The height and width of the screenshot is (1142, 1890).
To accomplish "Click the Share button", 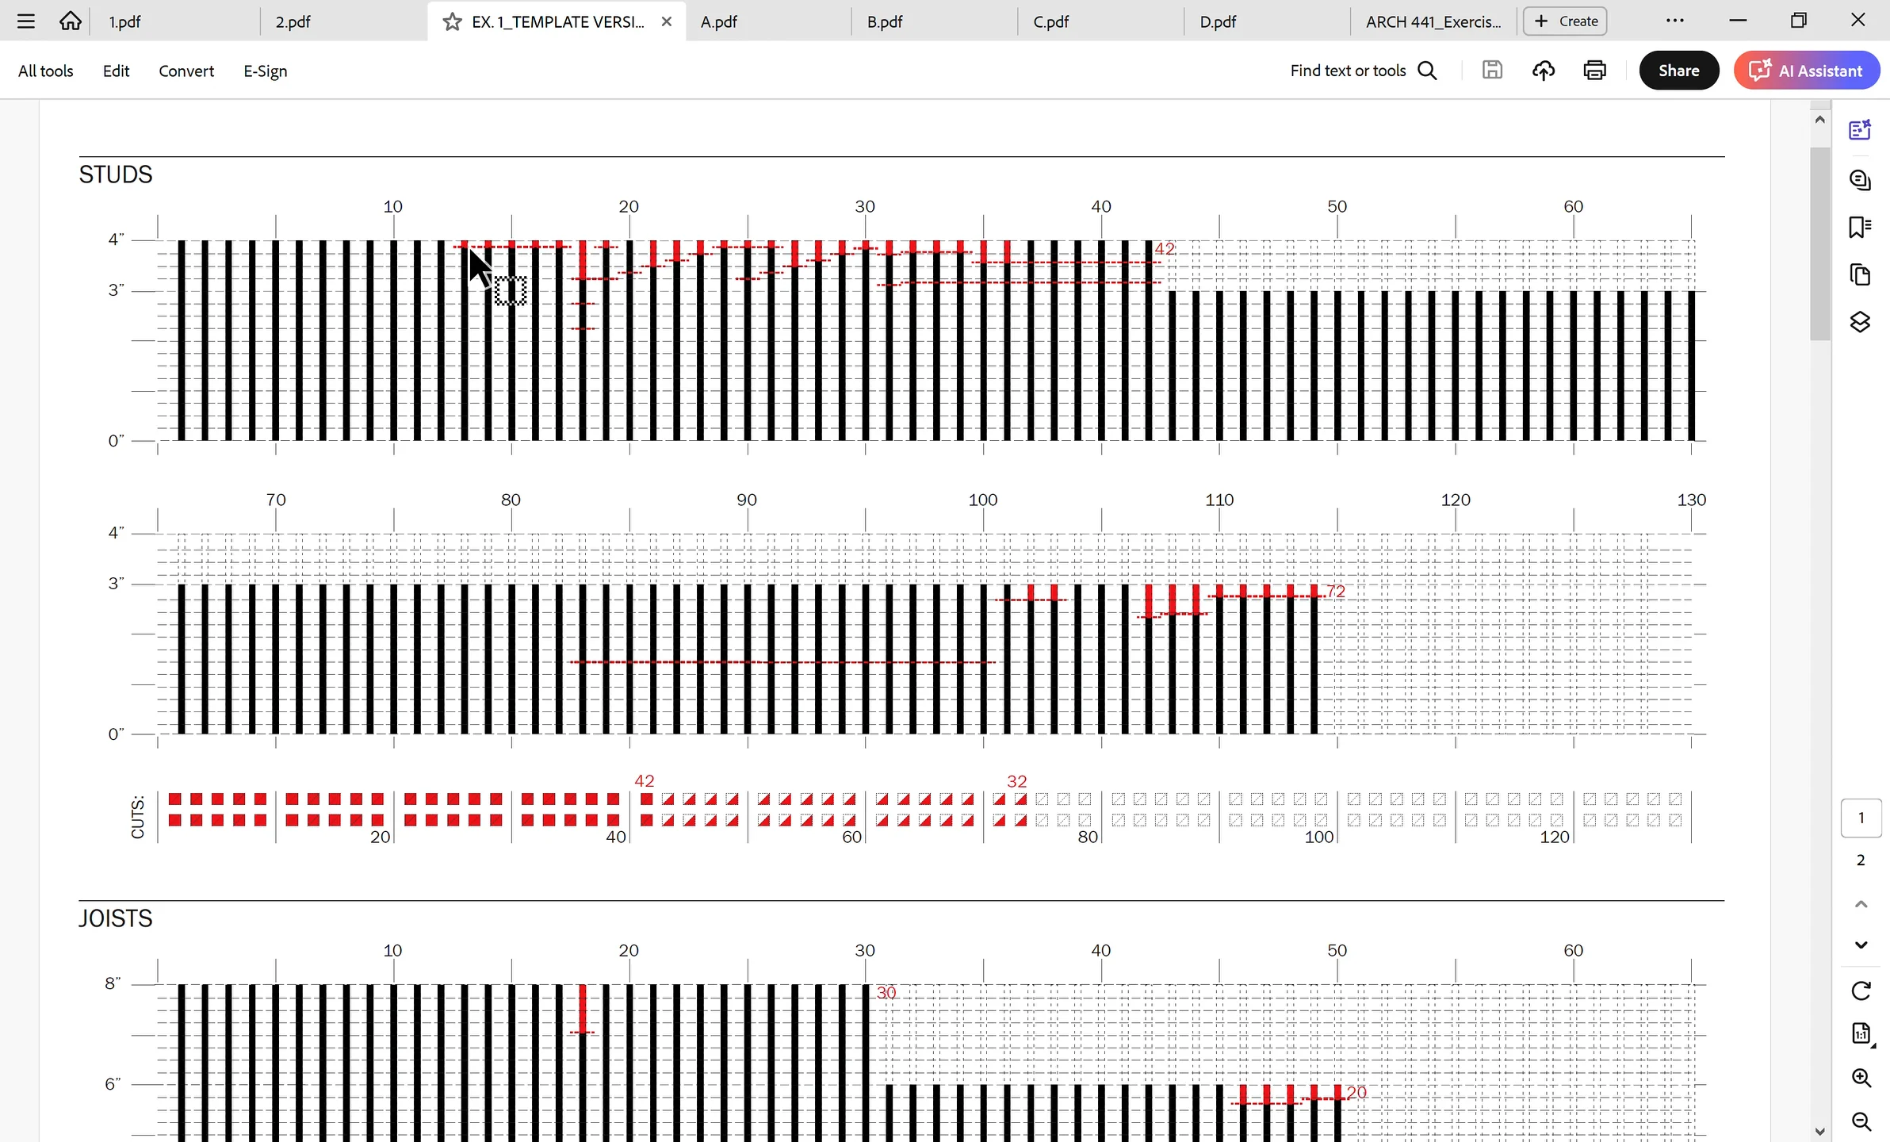I will coord(1678,71).
